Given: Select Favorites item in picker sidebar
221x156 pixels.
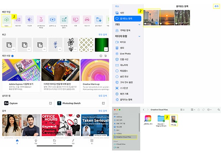Looking at the screenshot, I should tap(128, 19).
